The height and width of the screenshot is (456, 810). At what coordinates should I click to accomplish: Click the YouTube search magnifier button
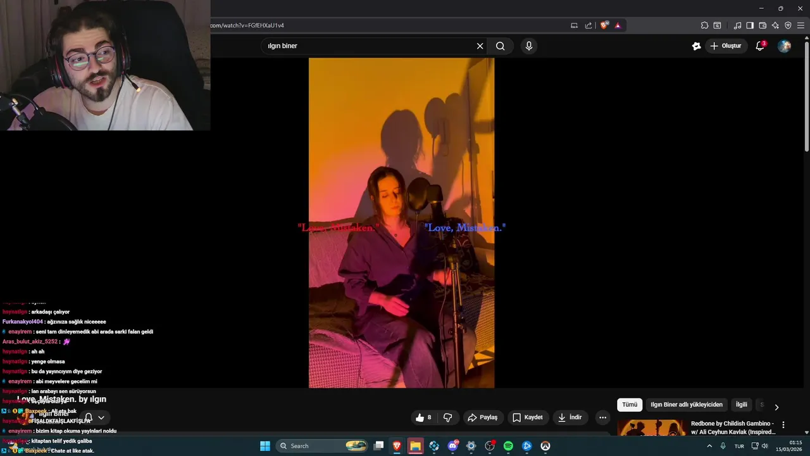(x=501, y=46)
